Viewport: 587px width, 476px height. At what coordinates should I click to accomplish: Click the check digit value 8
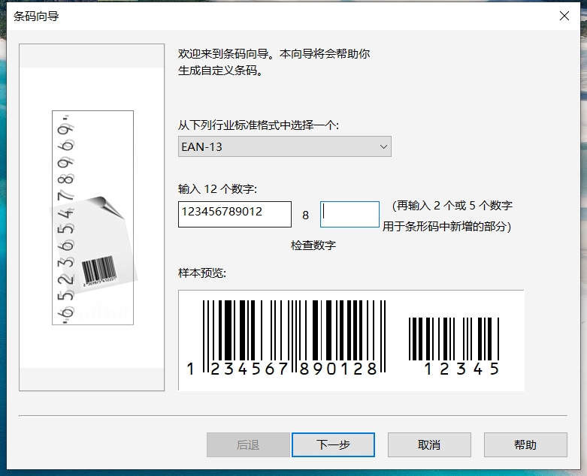point(305,215)
